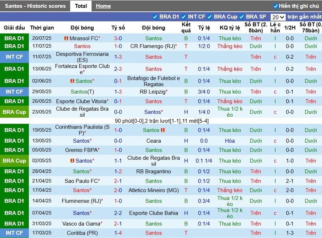
Task: Click red card icon beside Santos on 19/05/25
Action: (163, 130)
